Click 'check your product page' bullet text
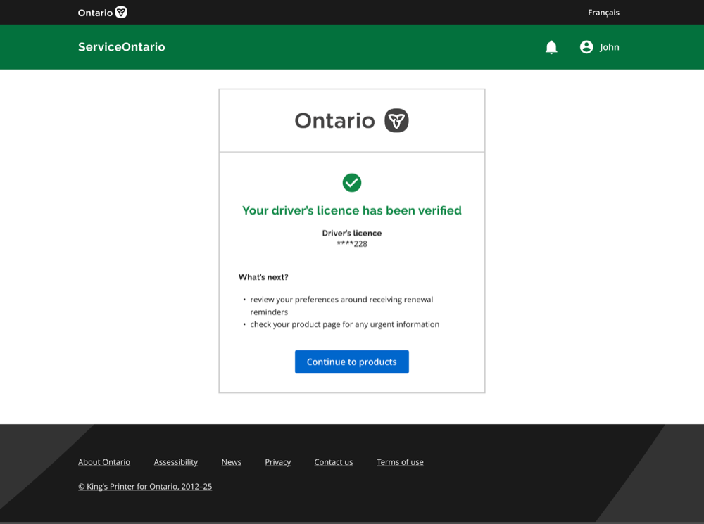 click(345, 324)
